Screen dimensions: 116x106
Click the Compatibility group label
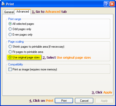(15, 64)
